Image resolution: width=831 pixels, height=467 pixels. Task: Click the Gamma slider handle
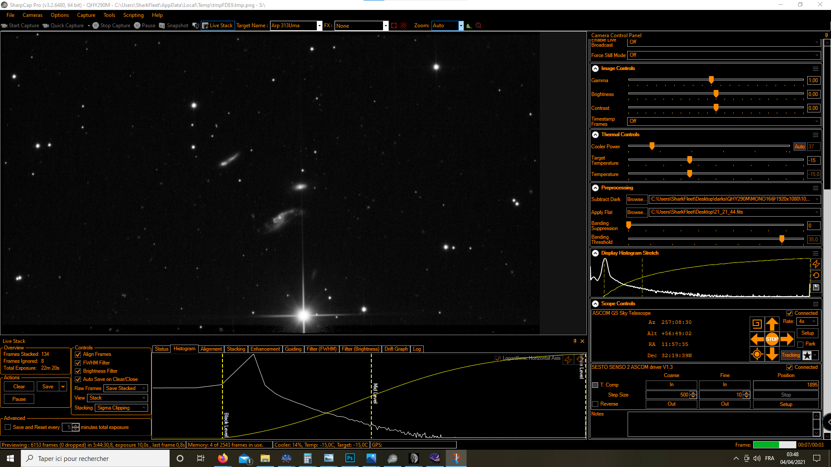click(x=711, y=80)
